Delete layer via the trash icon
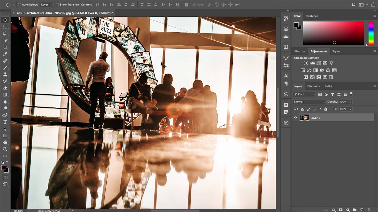This screenshot has width=378, height=212. tap(369, 210)
